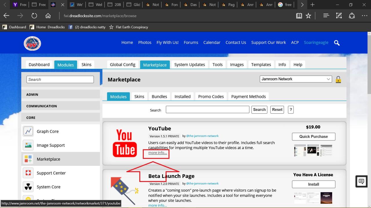
Task: Open the System Updates tab
Action: pos(190,65)
